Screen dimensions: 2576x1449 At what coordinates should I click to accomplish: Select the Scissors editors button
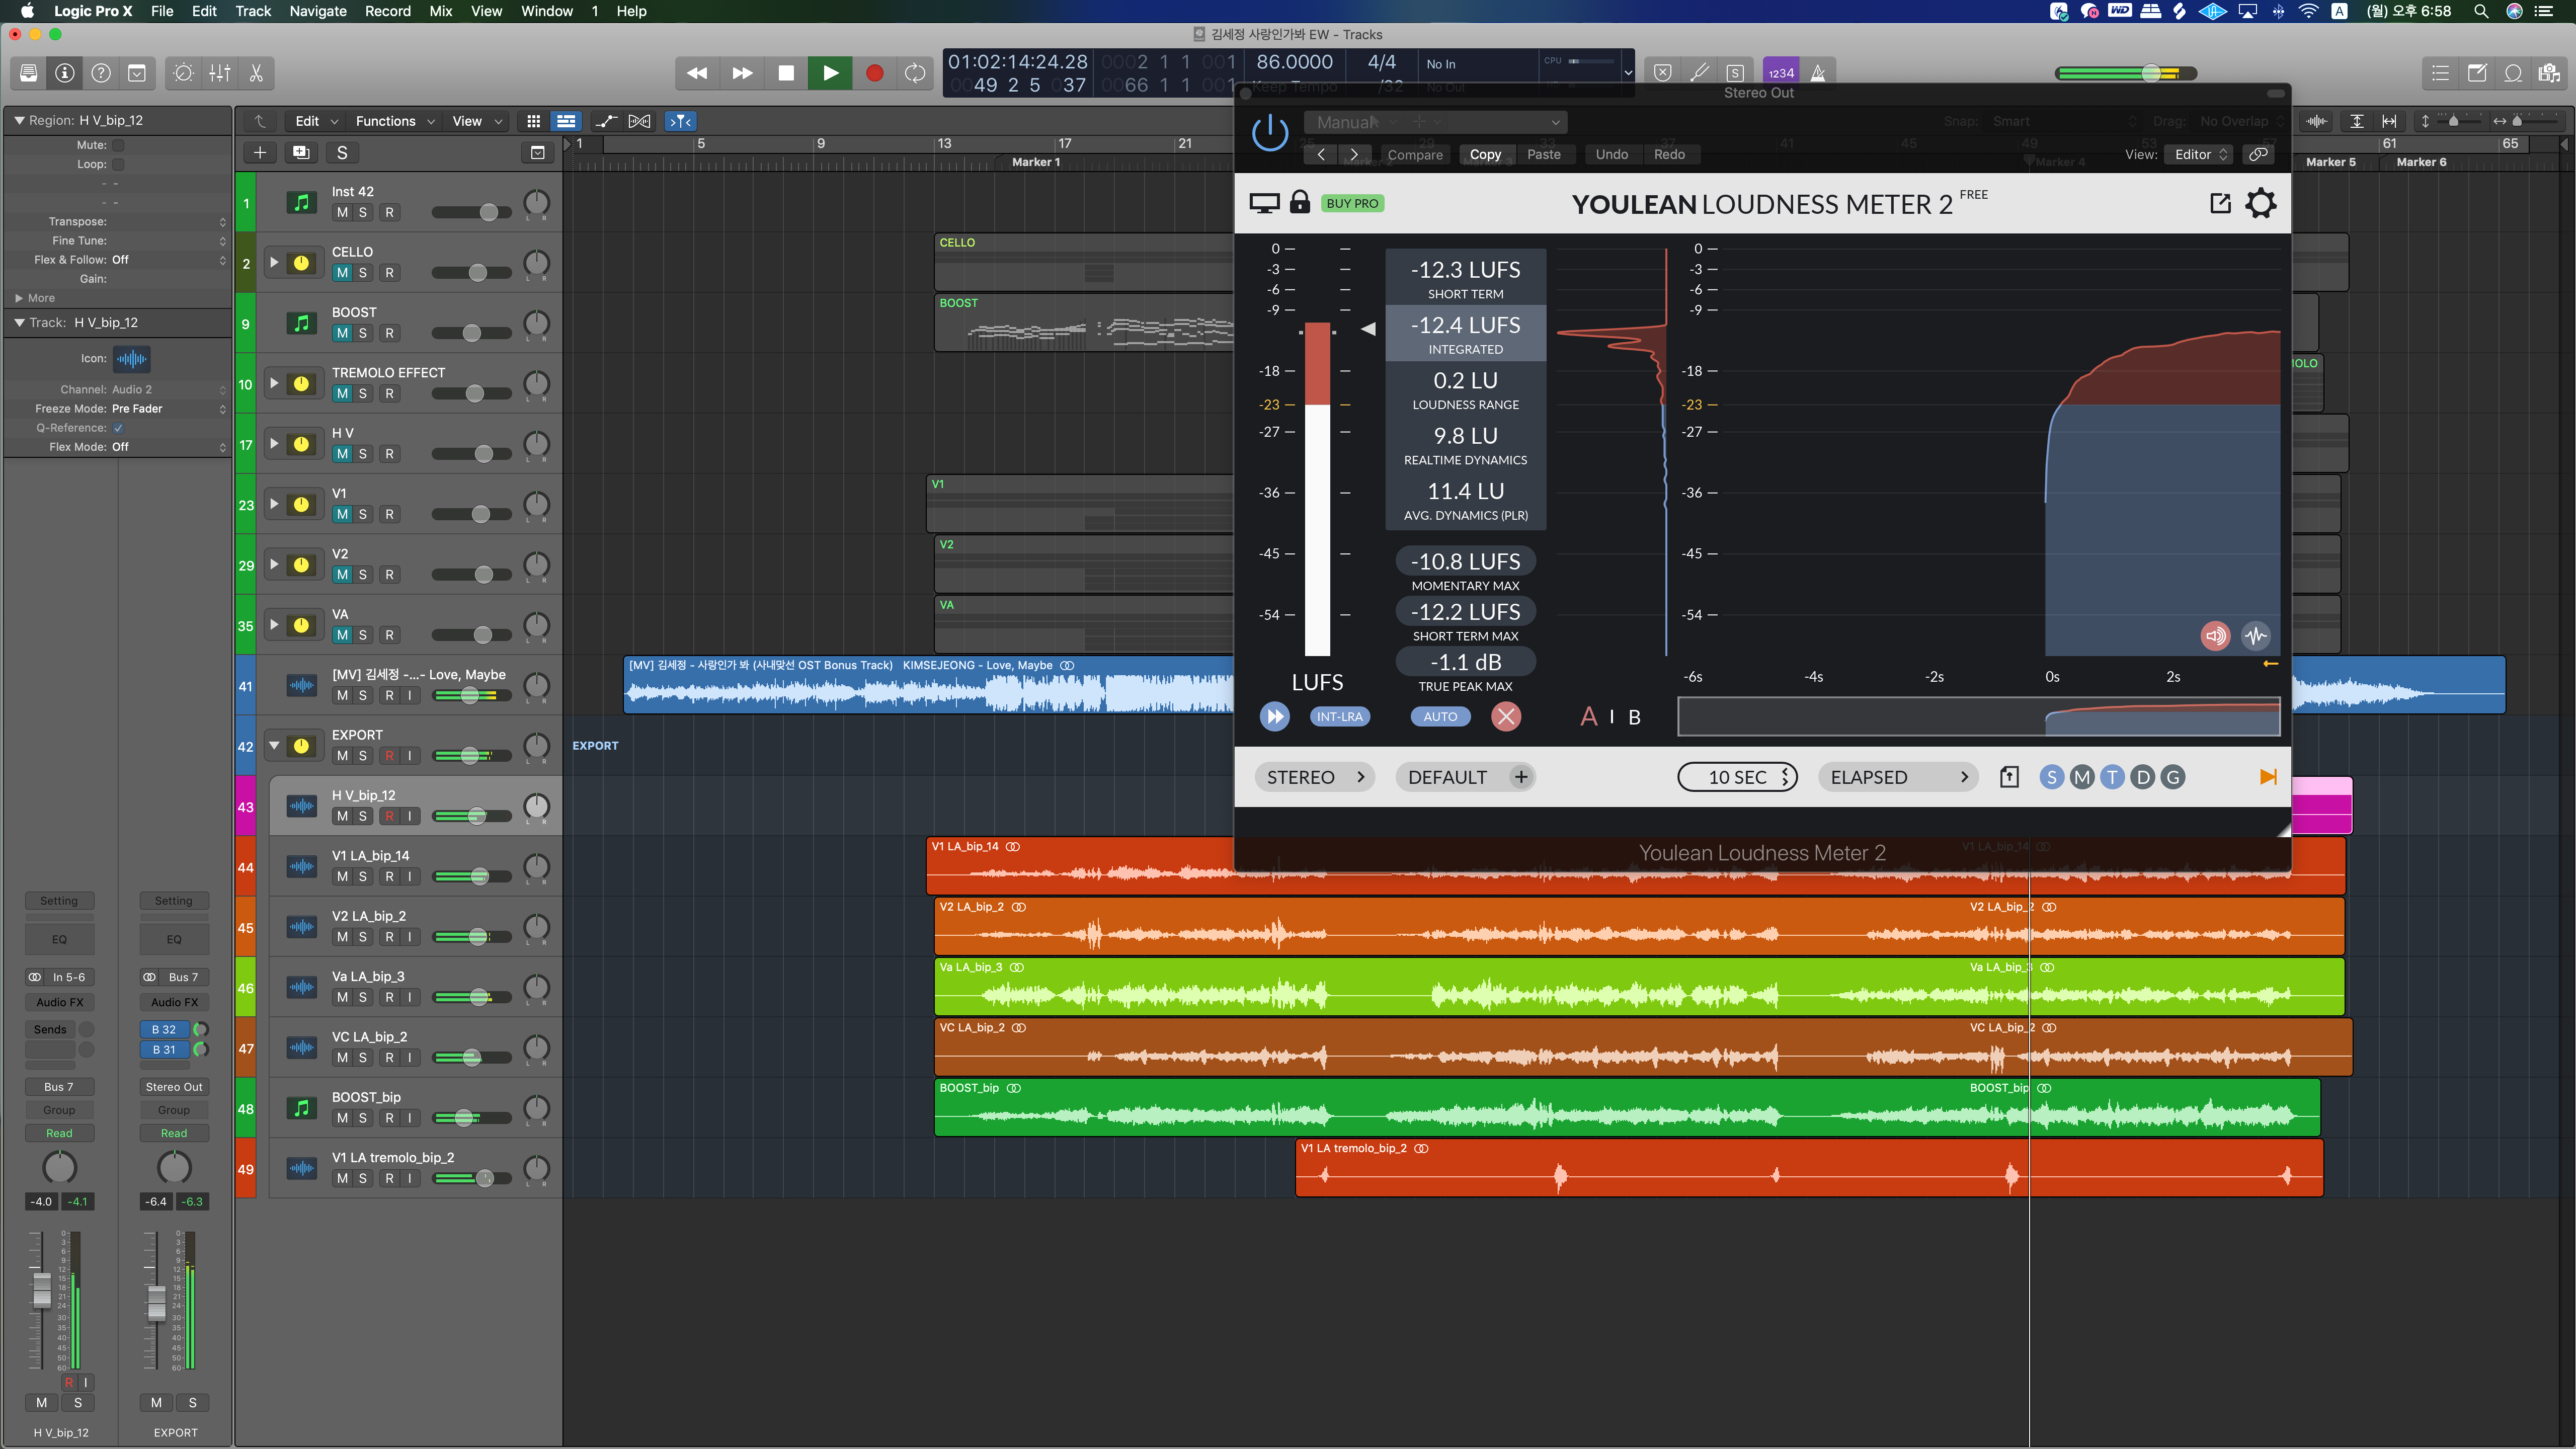[x=256, y=73]
